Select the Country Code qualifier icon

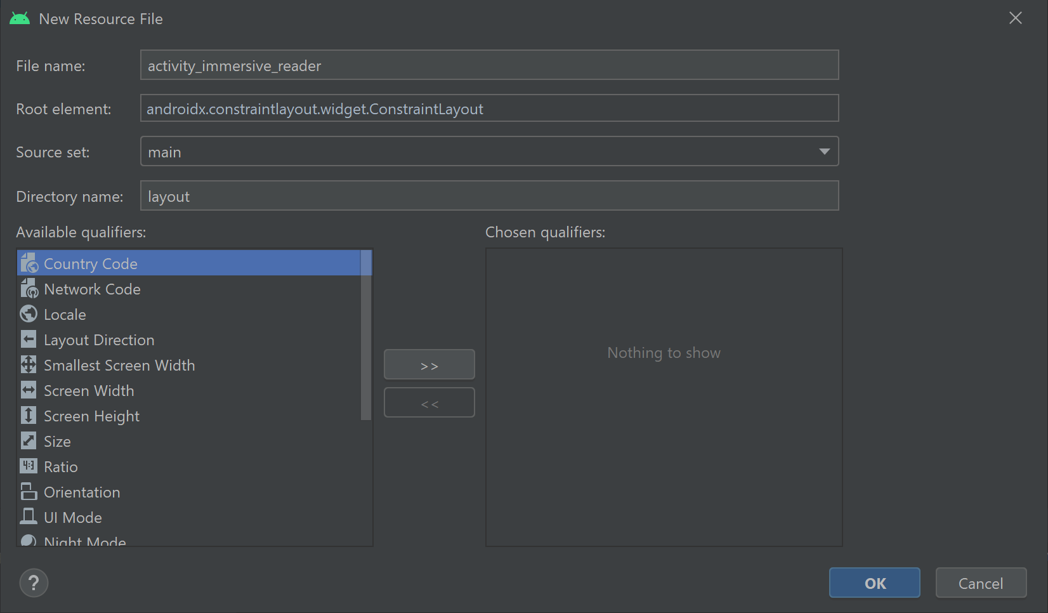29,263
